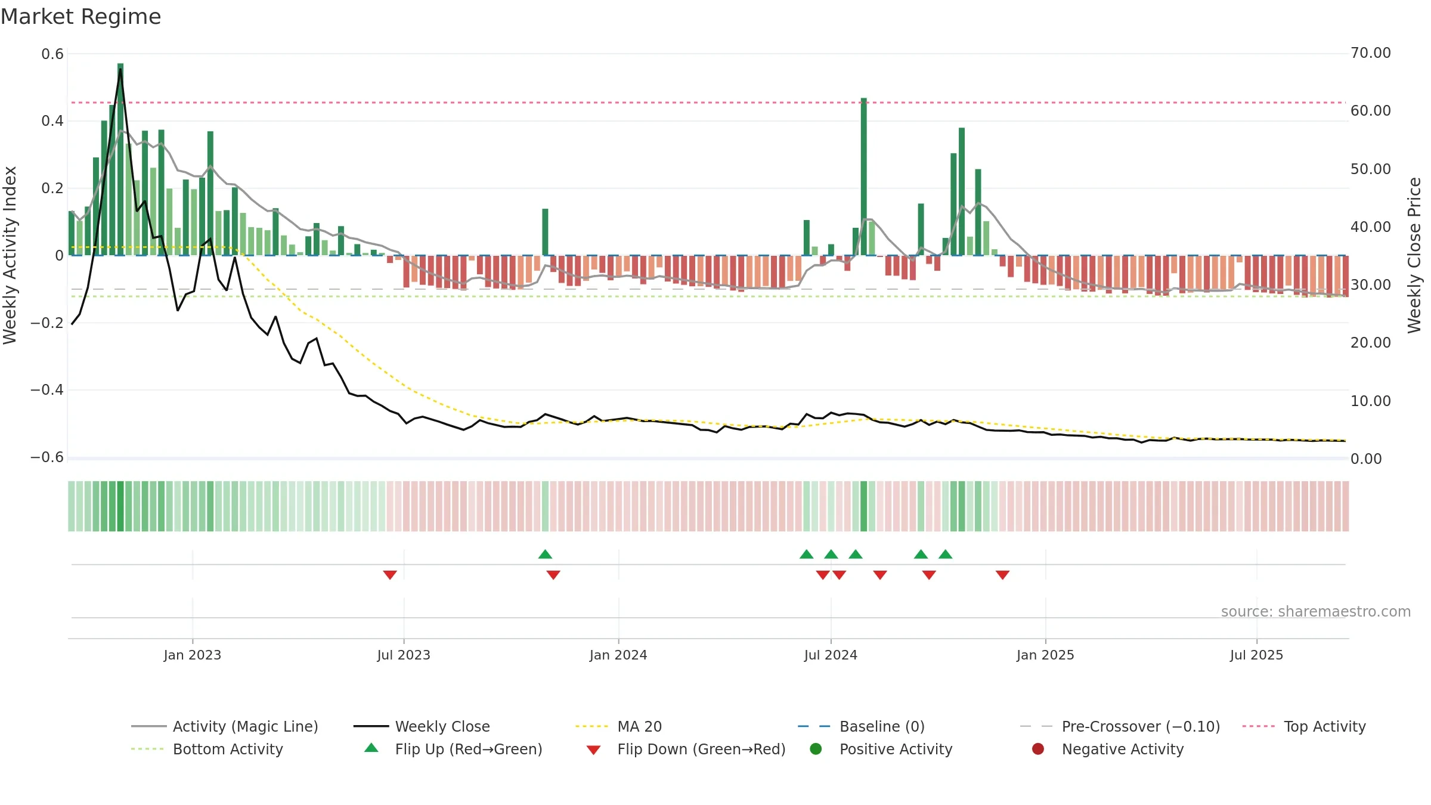
Task: Click the 40.00 right axis price label
Action: 1371,227
